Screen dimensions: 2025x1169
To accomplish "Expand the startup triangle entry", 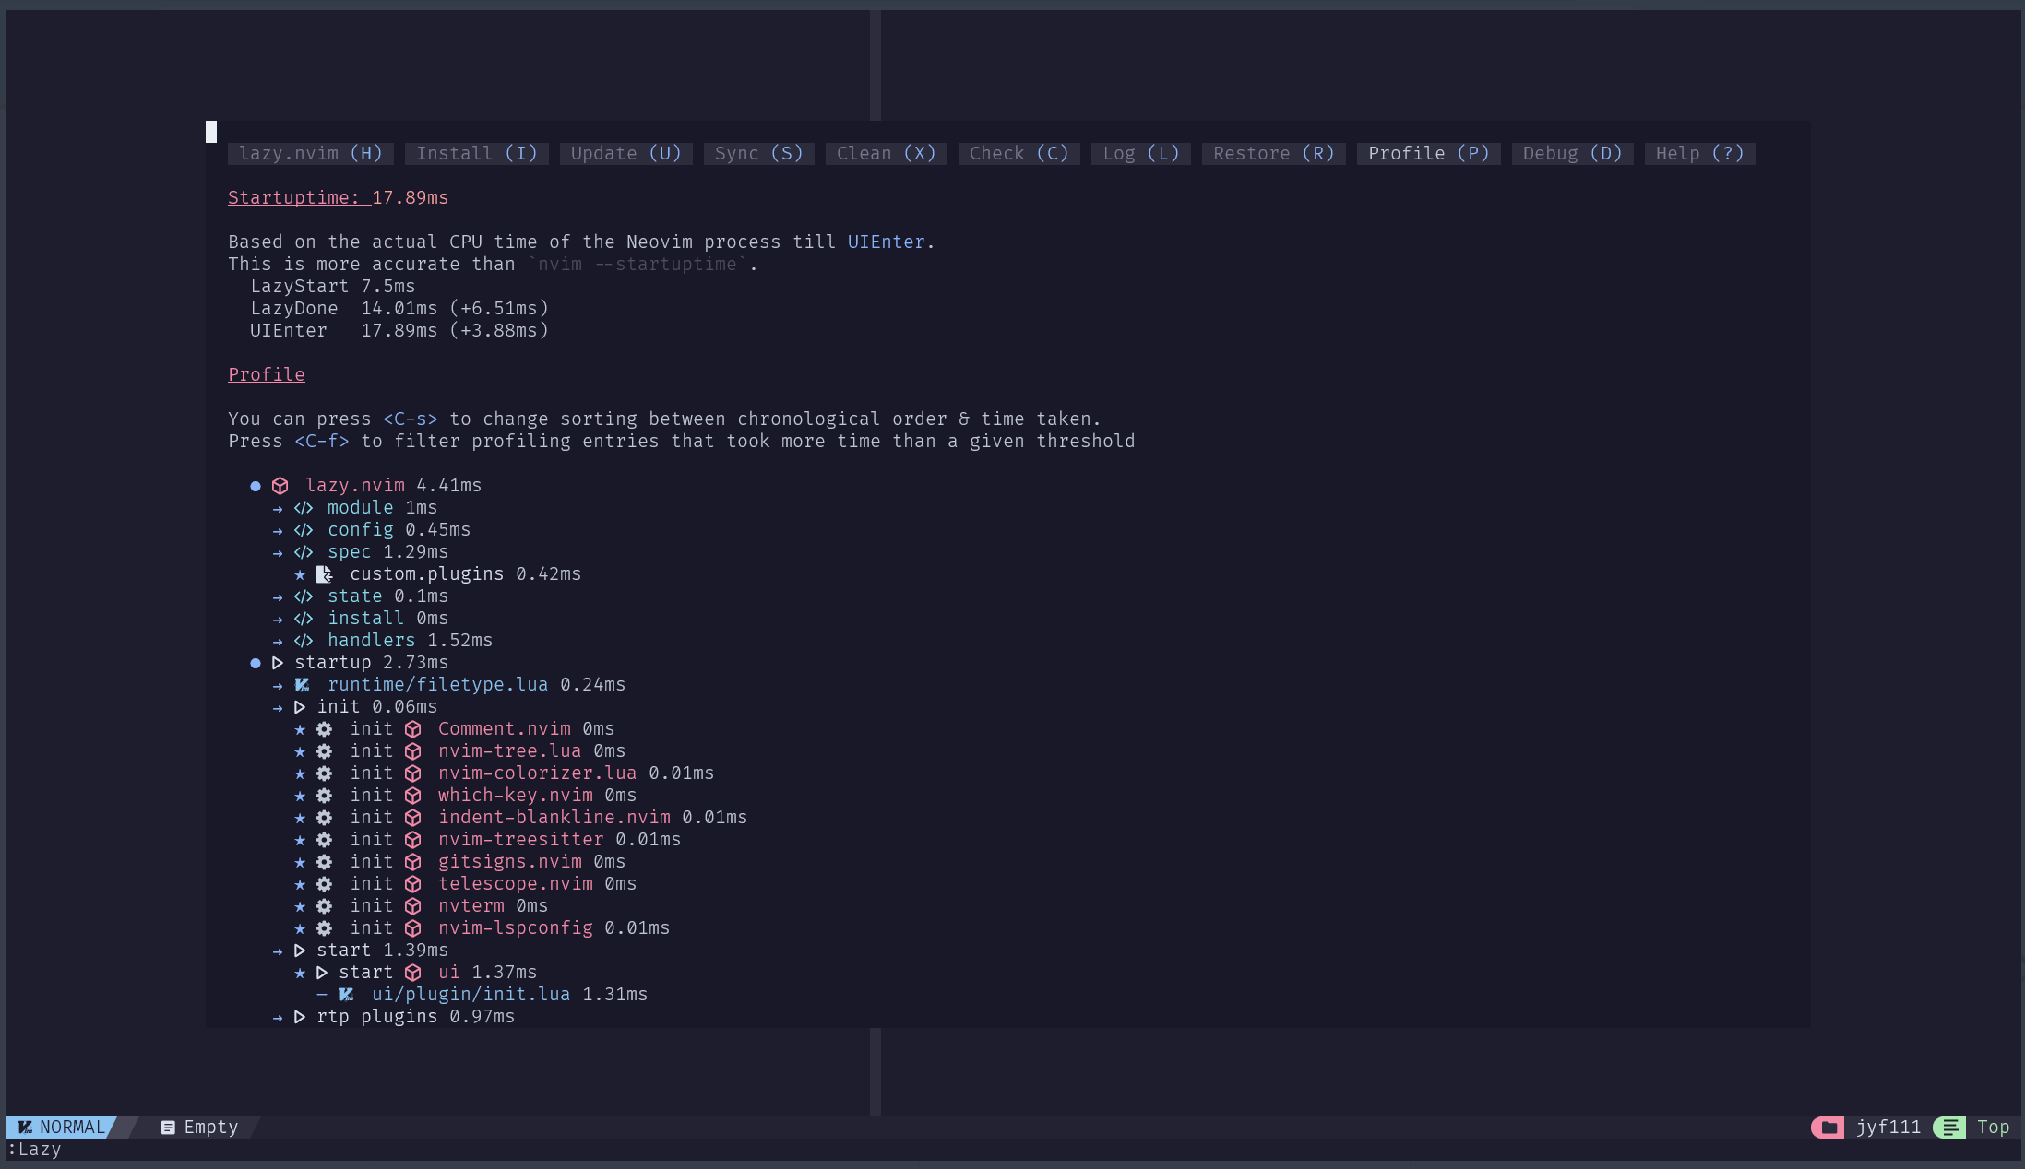I will click(278, 663).
